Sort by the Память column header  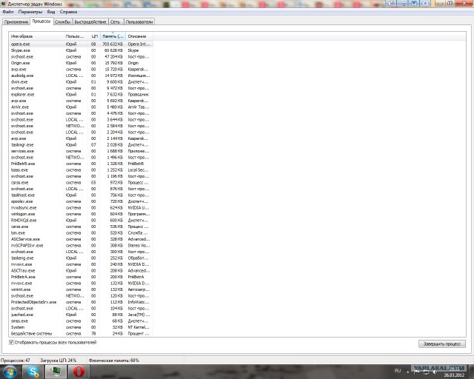(113, 36)
